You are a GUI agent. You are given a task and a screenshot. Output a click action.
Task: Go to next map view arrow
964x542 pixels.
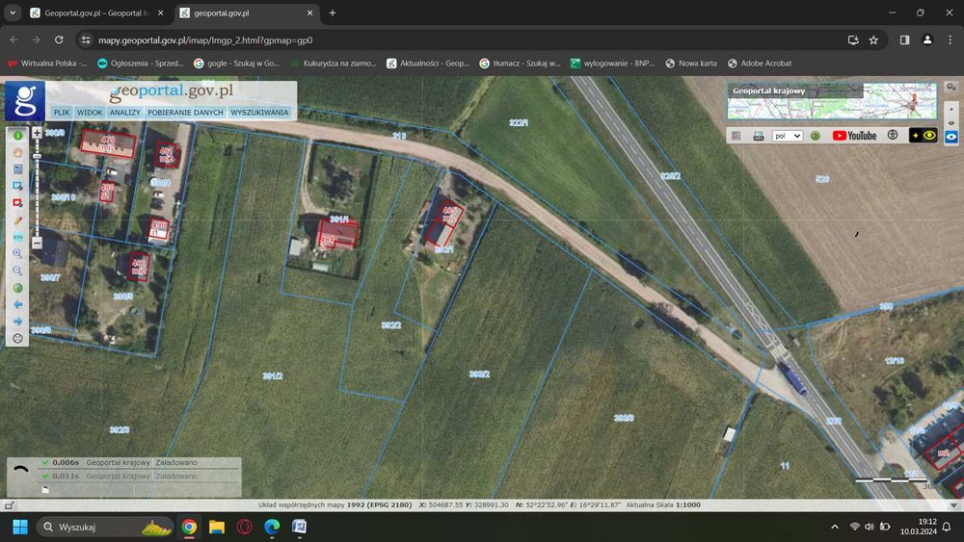[17, 322]
